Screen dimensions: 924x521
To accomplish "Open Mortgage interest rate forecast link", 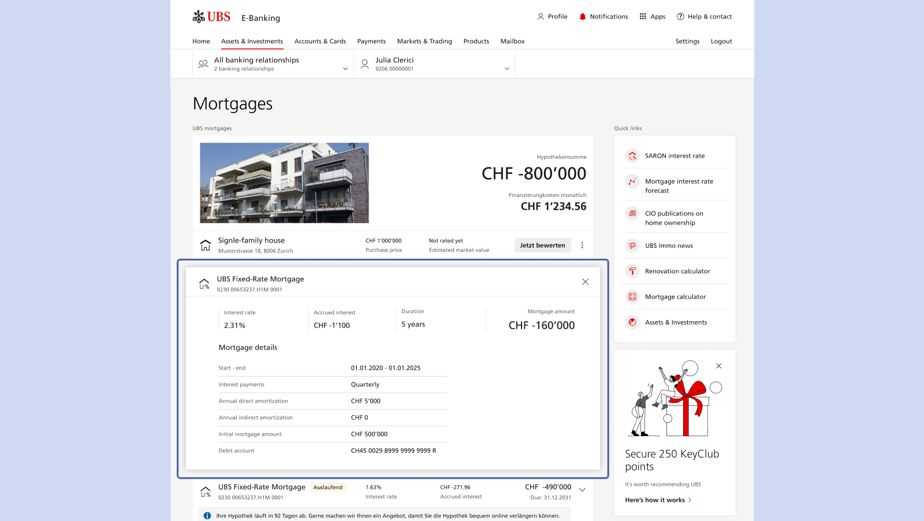I will click(x=679, y=186).
